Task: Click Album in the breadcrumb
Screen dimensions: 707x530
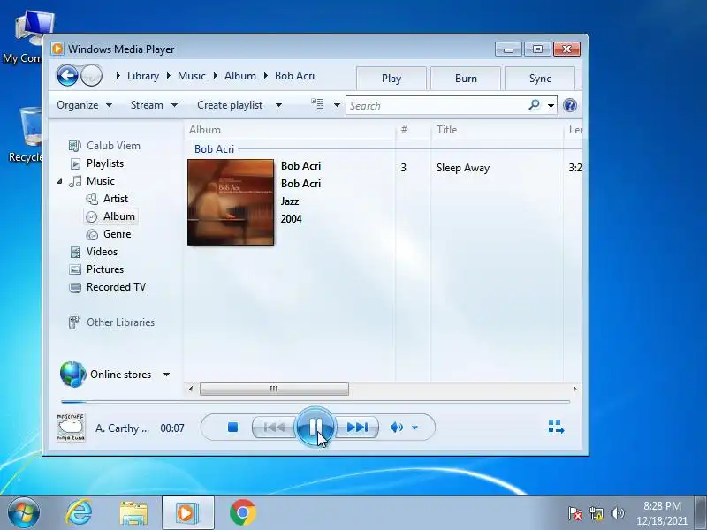Action: pyautogui.click(x=239, y=76)
